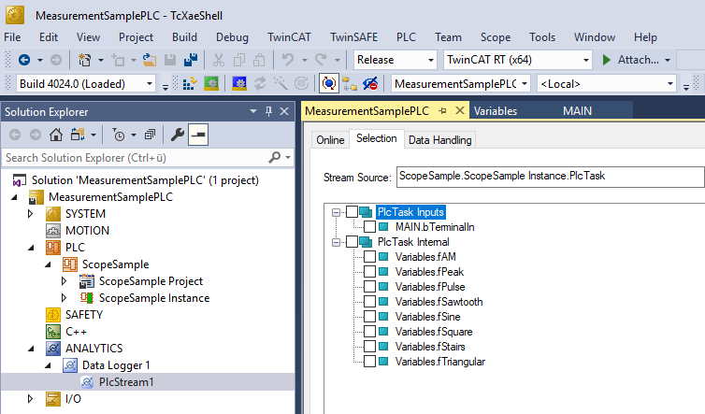
Task: Click the New Project toolbar icon
Action: click(x=84, y=60)
